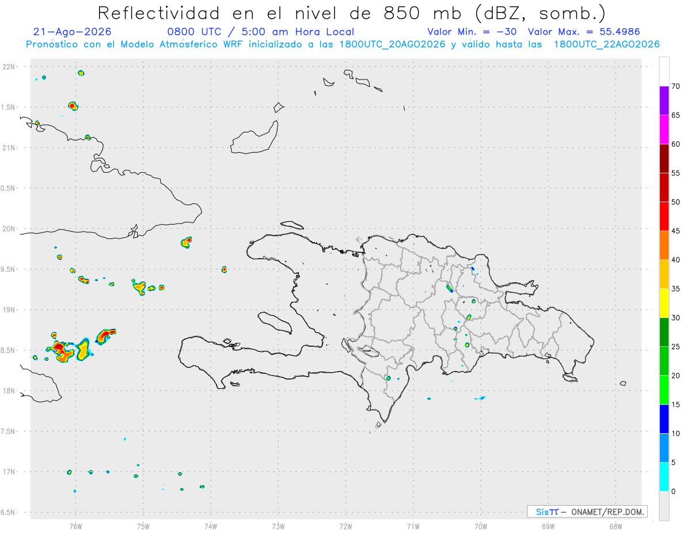Click the '18N' latitude label
Screen dimensions: 691x534
tap(10, 391)
